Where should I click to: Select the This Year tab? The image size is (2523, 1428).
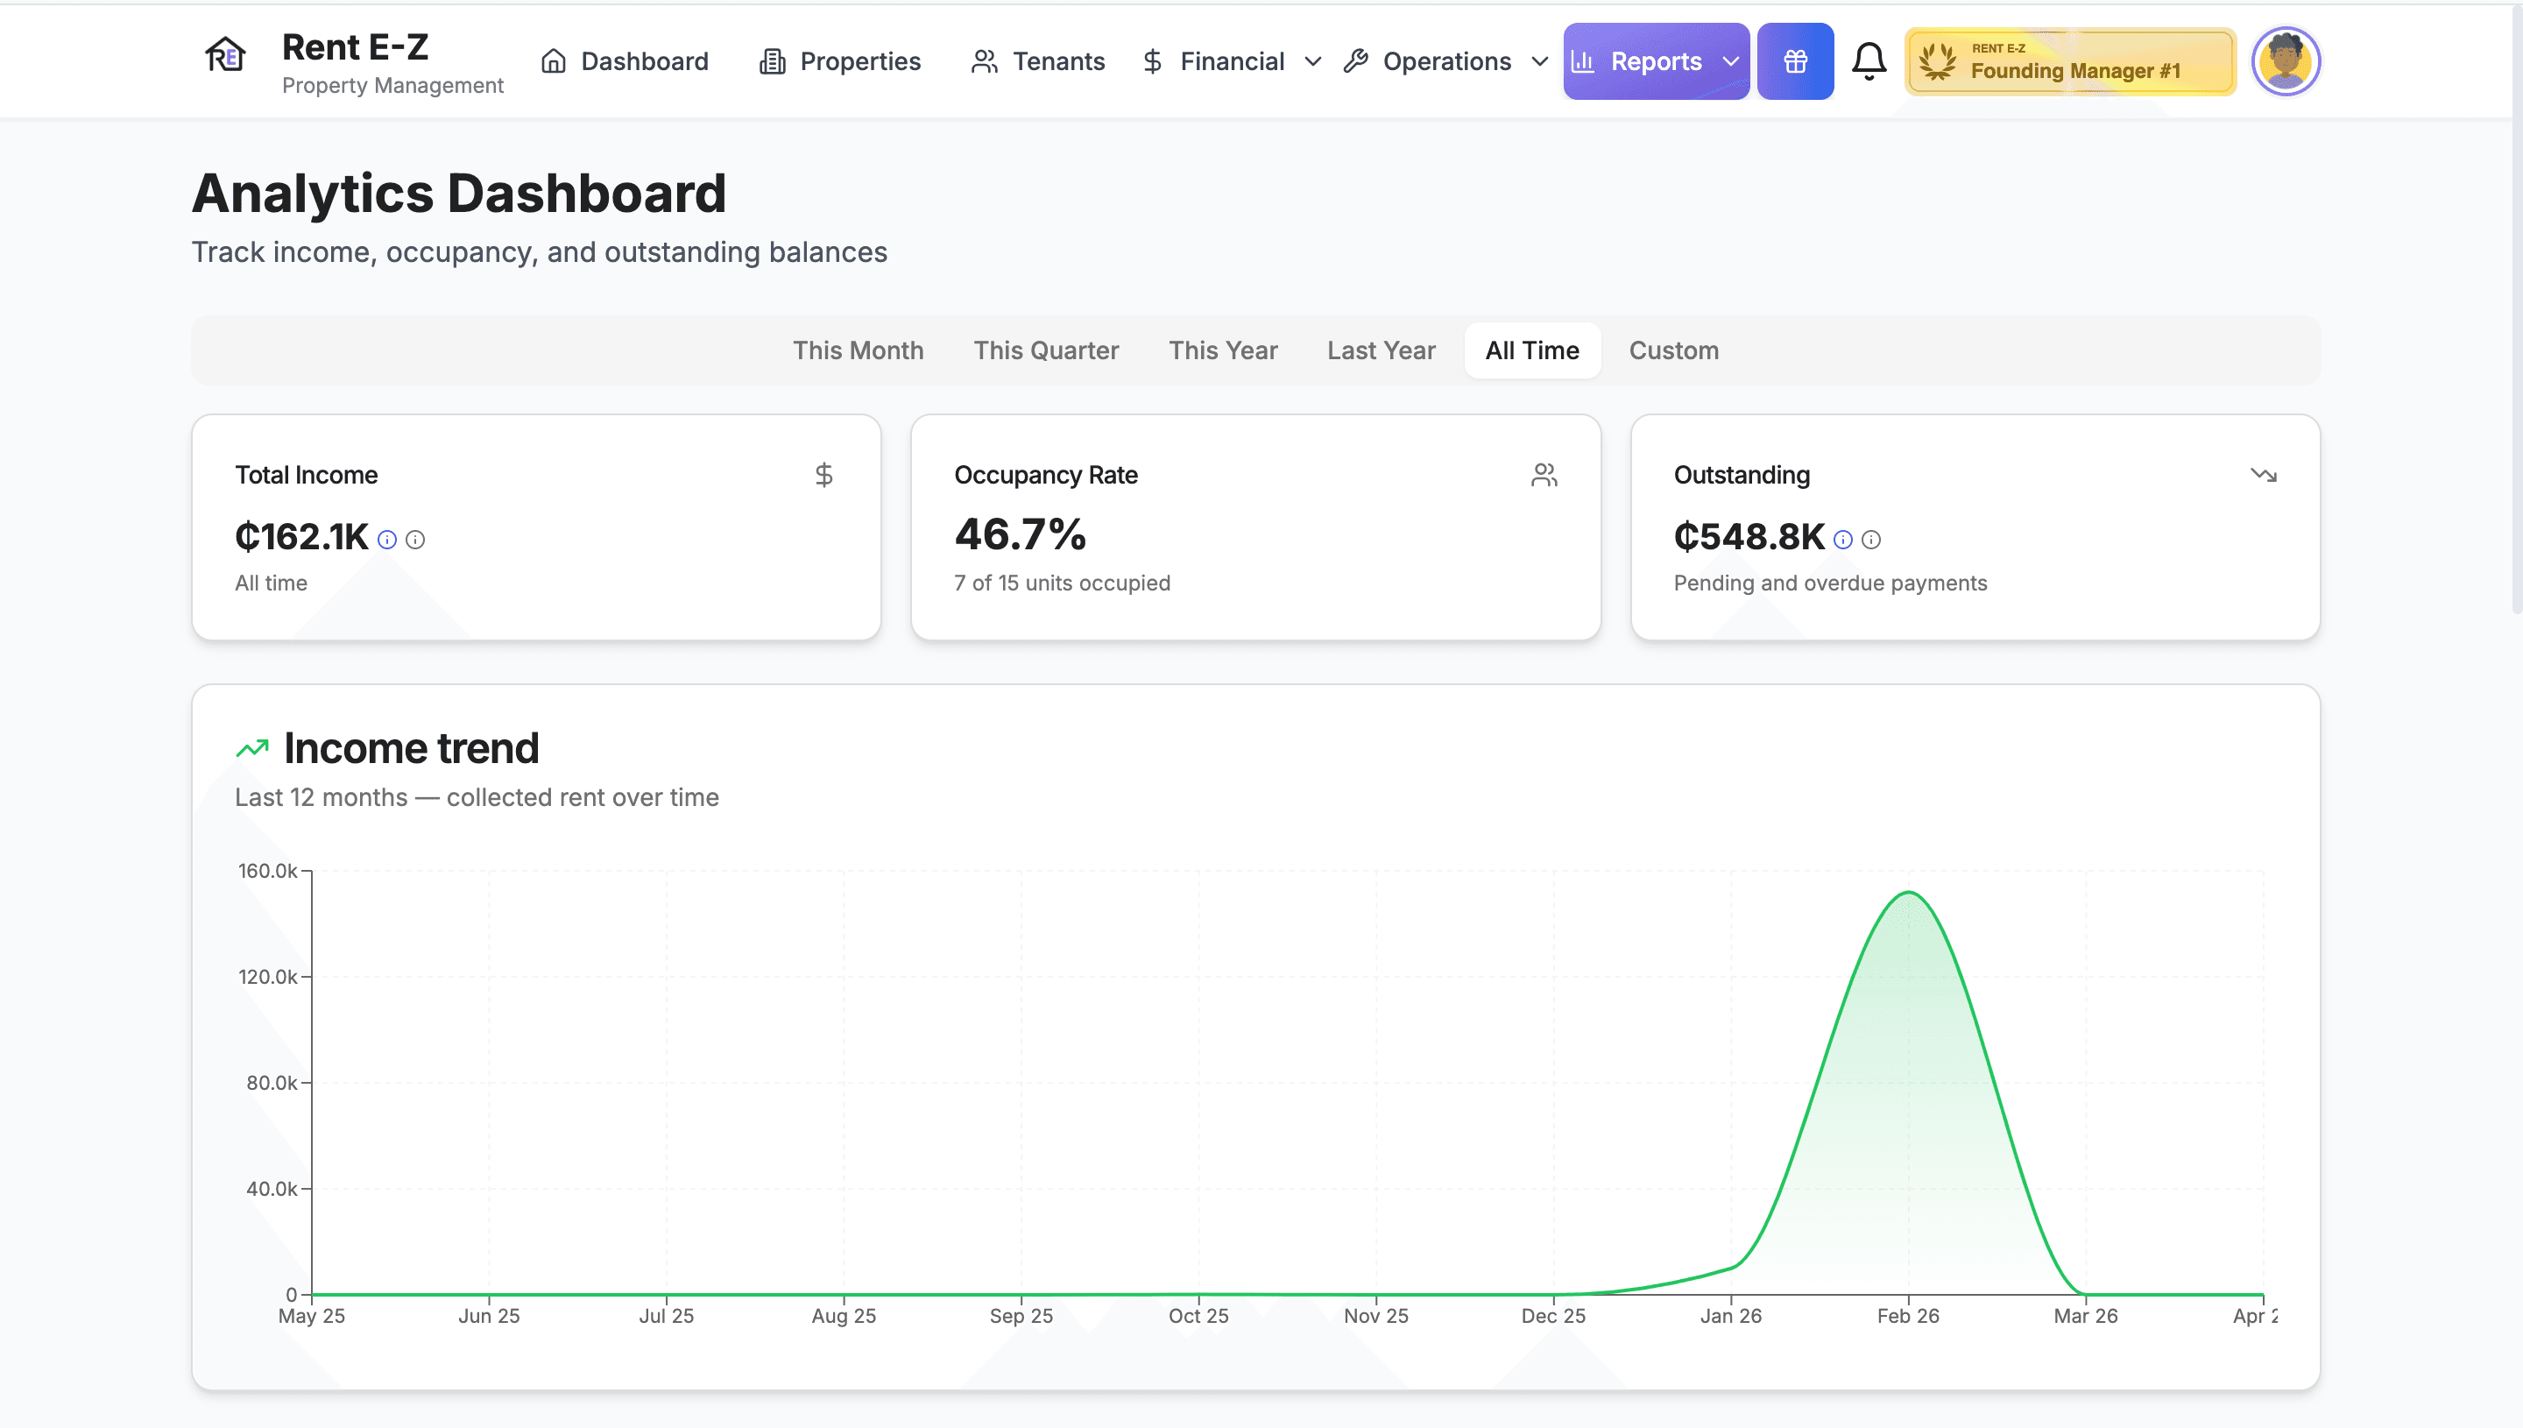point(1223,350)
